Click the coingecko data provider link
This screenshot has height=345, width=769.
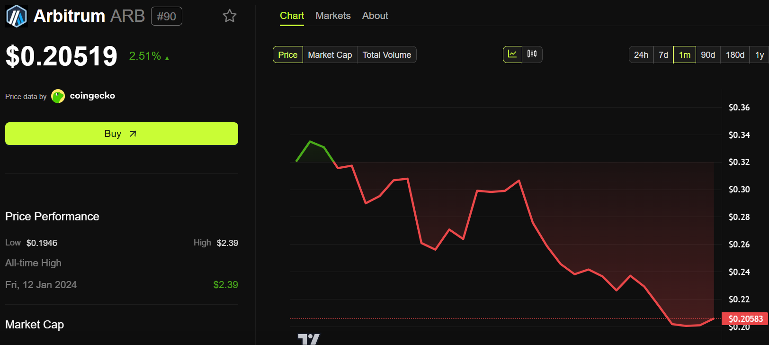[x=92, y=96]
